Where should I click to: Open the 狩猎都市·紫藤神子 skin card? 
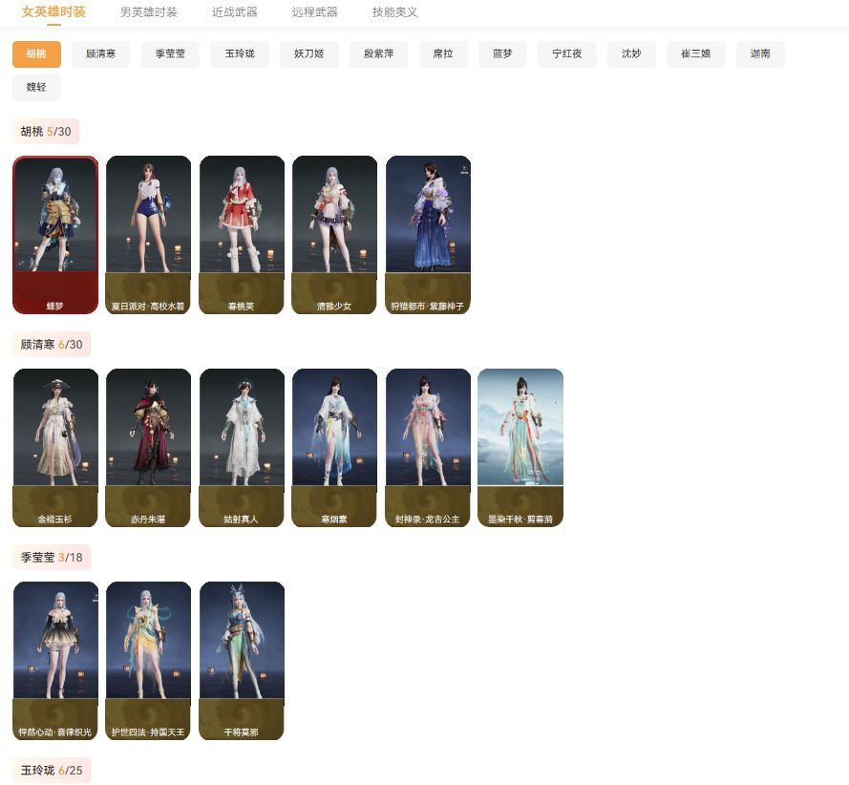pos(428,234)
